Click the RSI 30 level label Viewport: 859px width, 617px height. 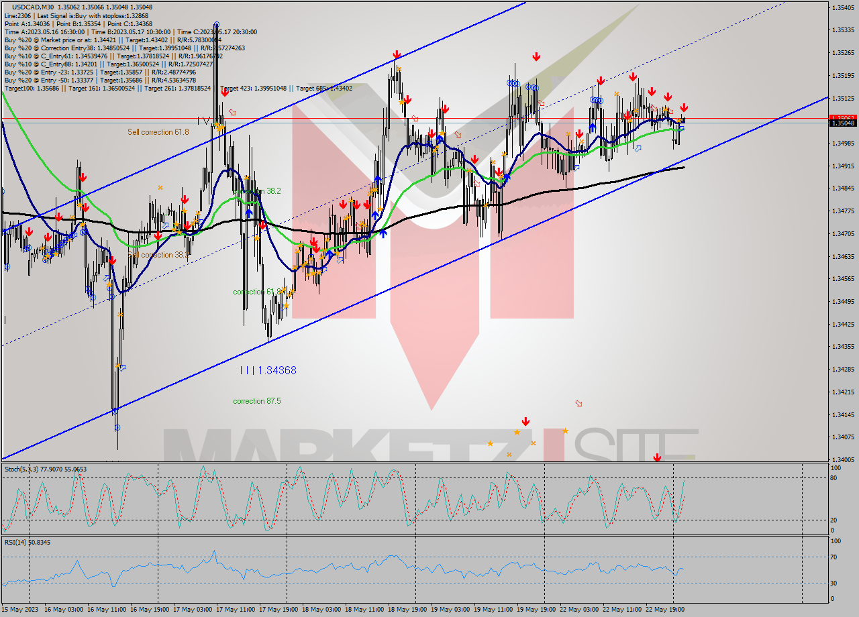833,583
